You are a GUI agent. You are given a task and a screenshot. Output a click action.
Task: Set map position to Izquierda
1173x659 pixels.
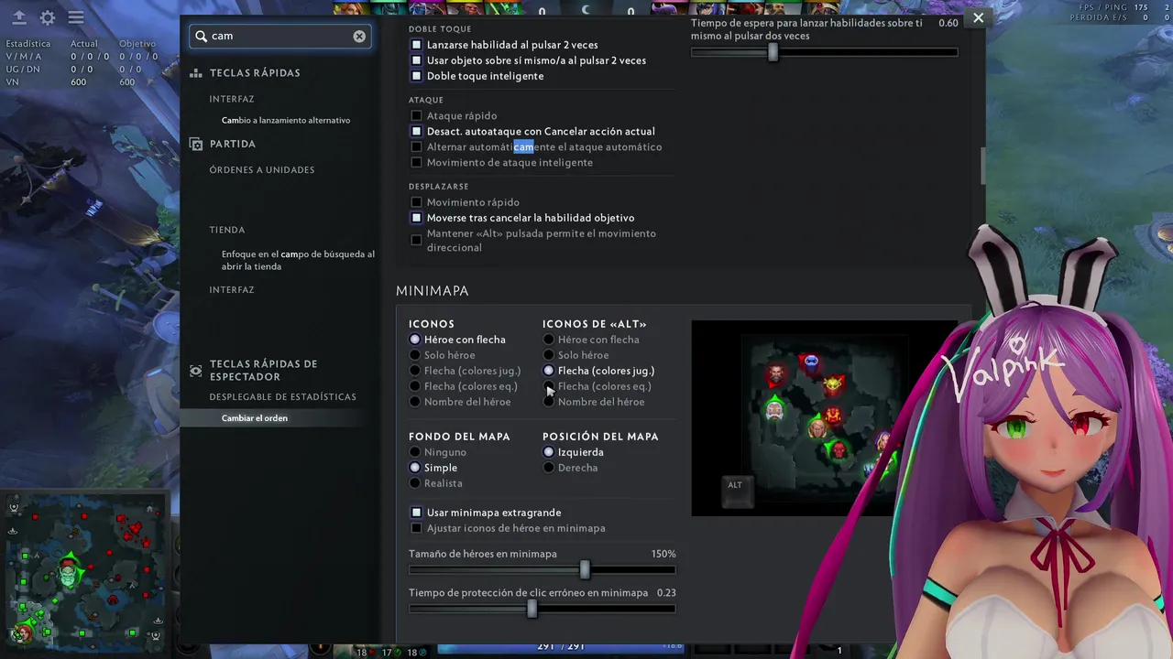click(x=549, y=452)
